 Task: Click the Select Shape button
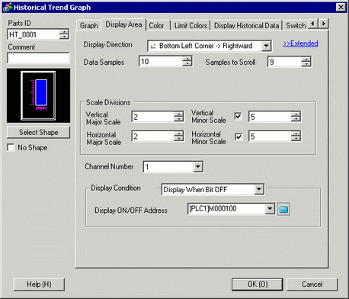[38, 133]
